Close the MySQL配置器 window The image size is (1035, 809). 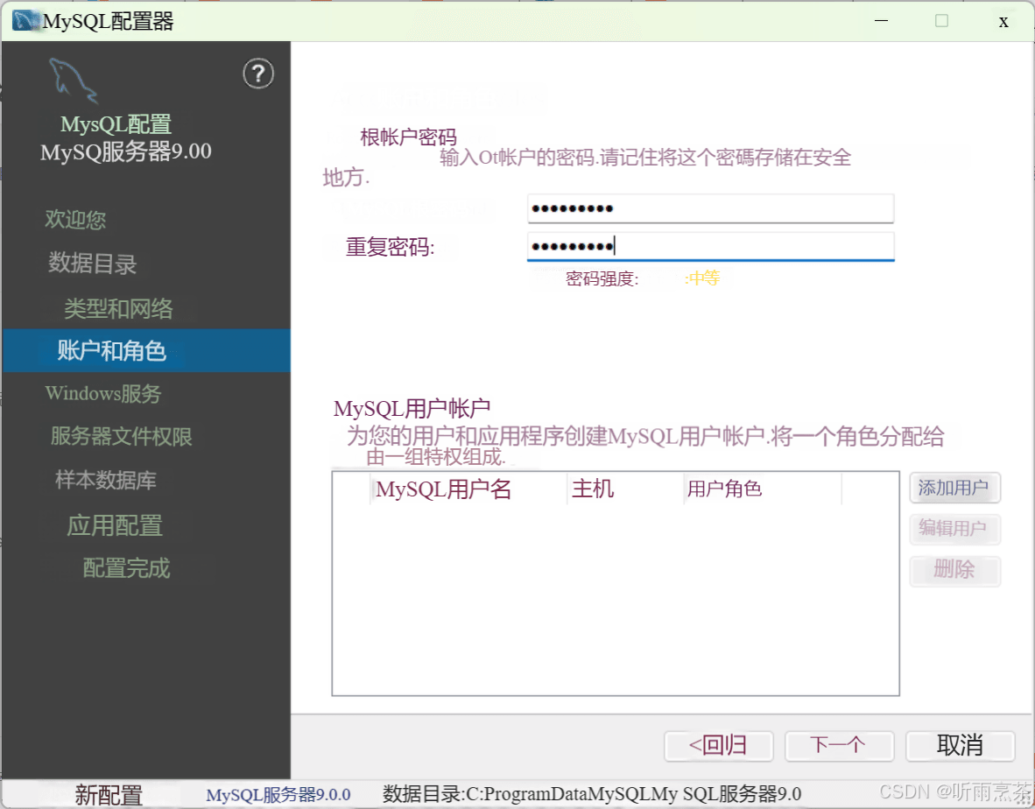click(1003, 22)
